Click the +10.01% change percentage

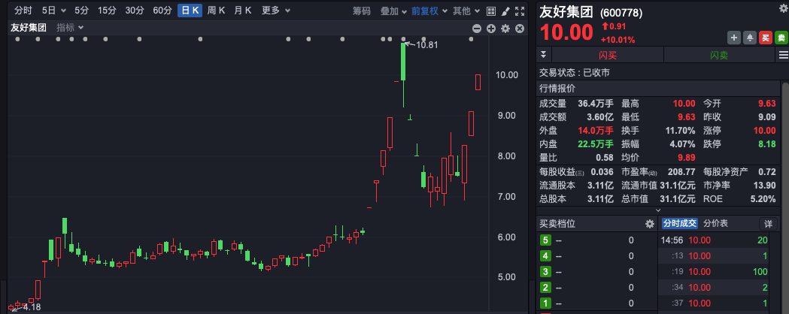(618, 41)
